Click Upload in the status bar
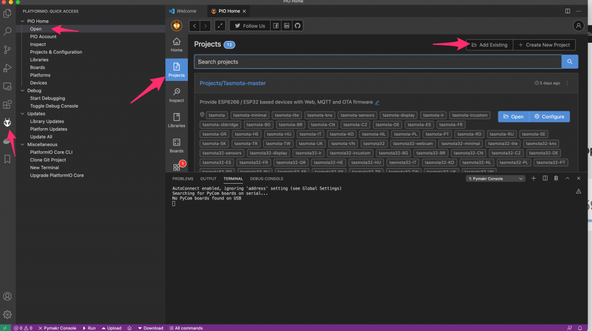 coord(112,328)
